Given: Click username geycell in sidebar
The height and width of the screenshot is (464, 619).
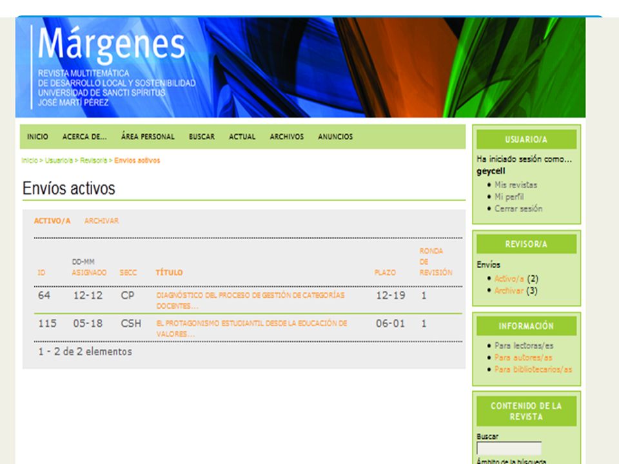Looking at the screenshot, I should [x=491, y=171].
